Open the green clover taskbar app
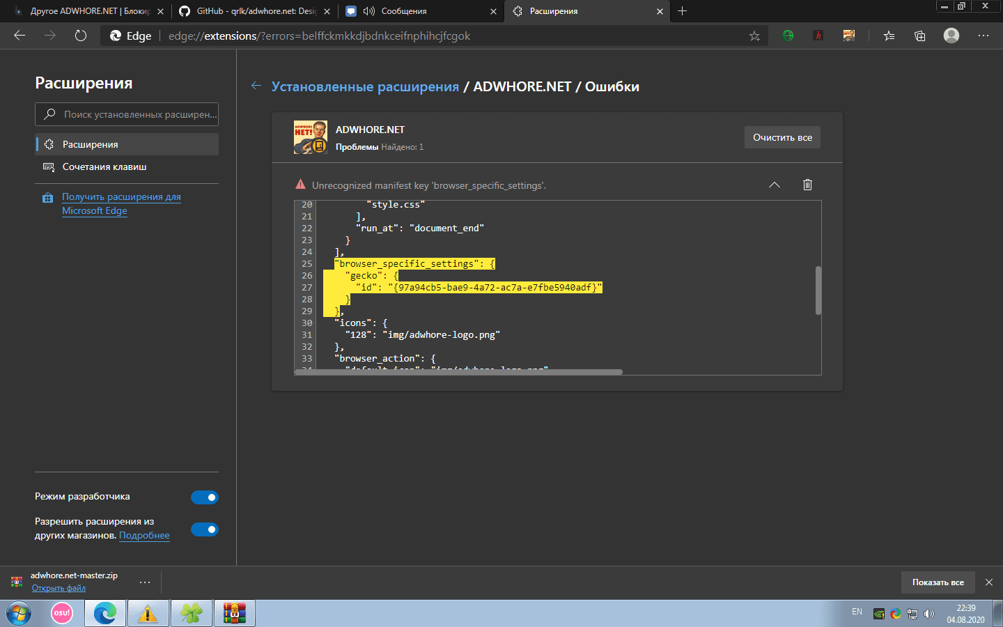The width and height of the screenshot is (1003, 627). [x=191, y=613]
